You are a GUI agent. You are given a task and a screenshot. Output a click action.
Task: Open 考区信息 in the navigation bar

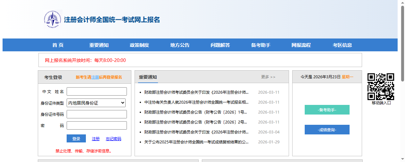(342, 45)
